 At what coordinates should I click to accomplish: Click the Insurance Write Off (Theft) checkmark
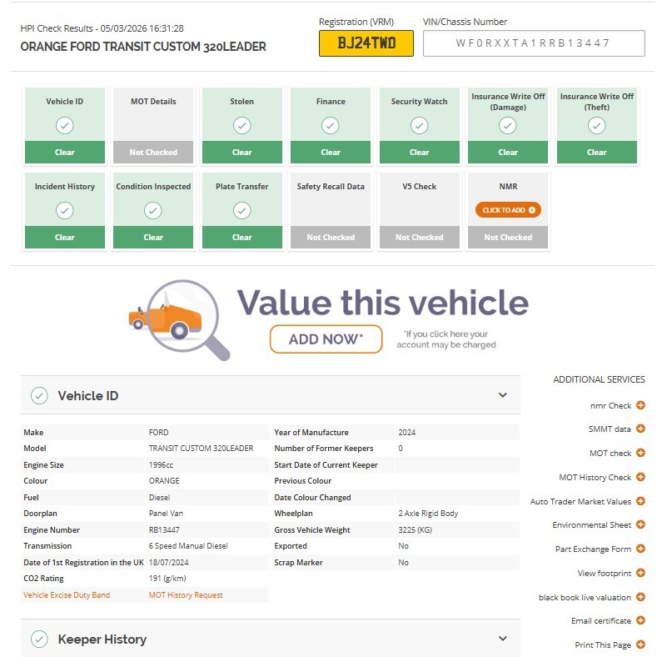pos(596,126)
